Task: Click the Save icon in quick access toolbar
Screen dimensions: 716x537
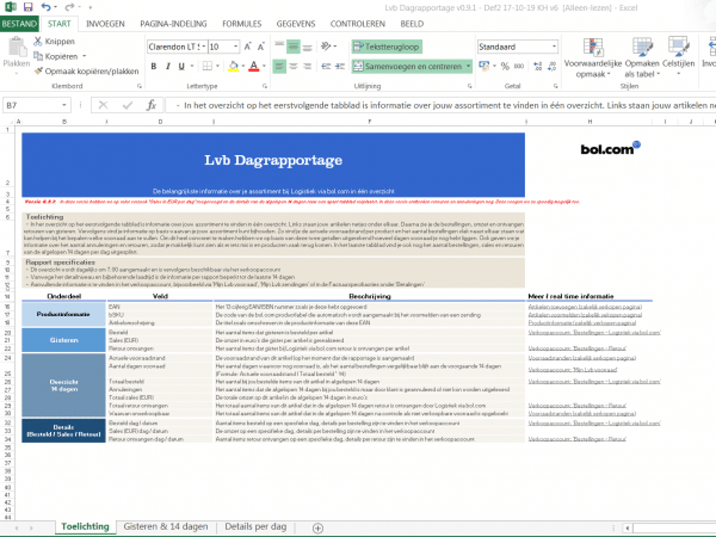Action: (x=27, y=7)
